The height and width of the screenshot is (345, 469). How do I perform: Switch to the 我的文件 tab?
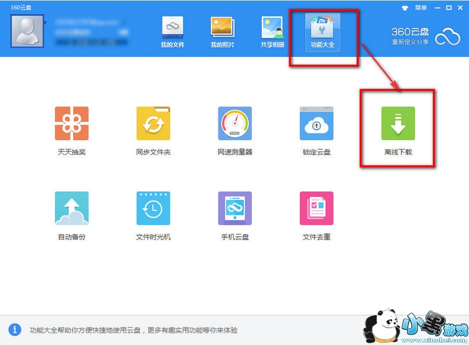[x=173, y=32]
